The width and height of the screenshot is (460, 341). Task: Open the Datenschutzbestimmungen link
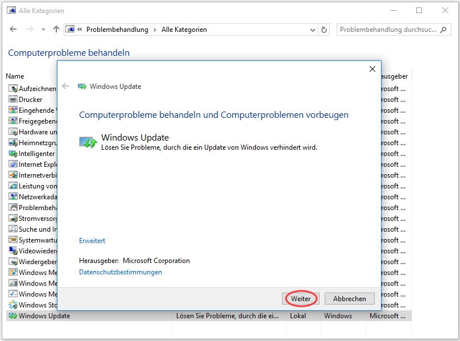[x=121, y=272]
